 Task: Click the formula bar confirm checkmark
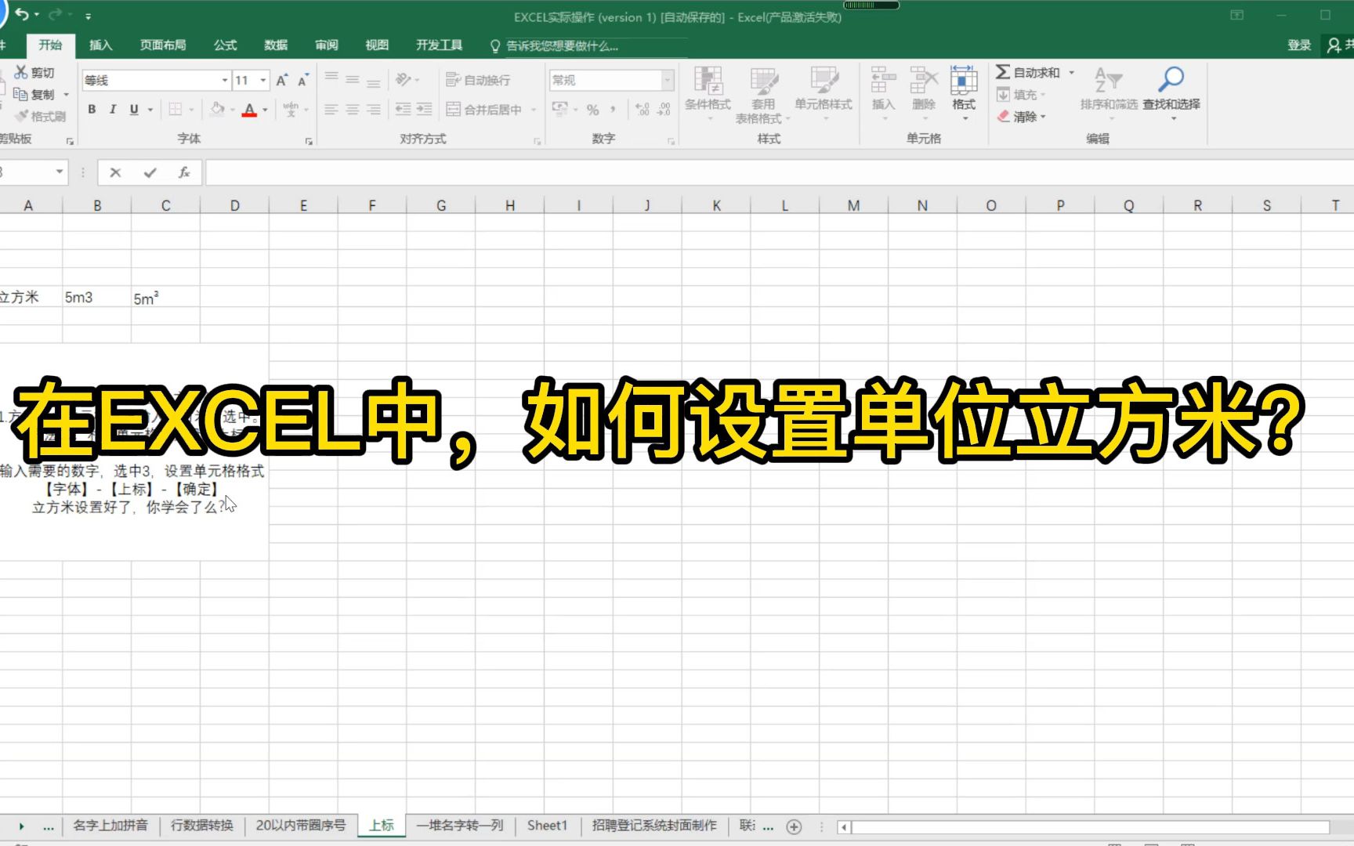[150, 172]
